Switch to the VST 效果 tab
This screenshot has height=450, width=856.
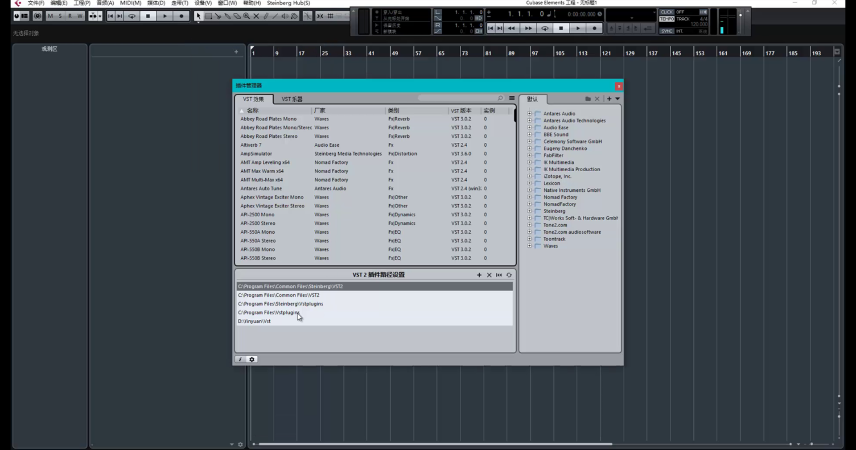253,99
